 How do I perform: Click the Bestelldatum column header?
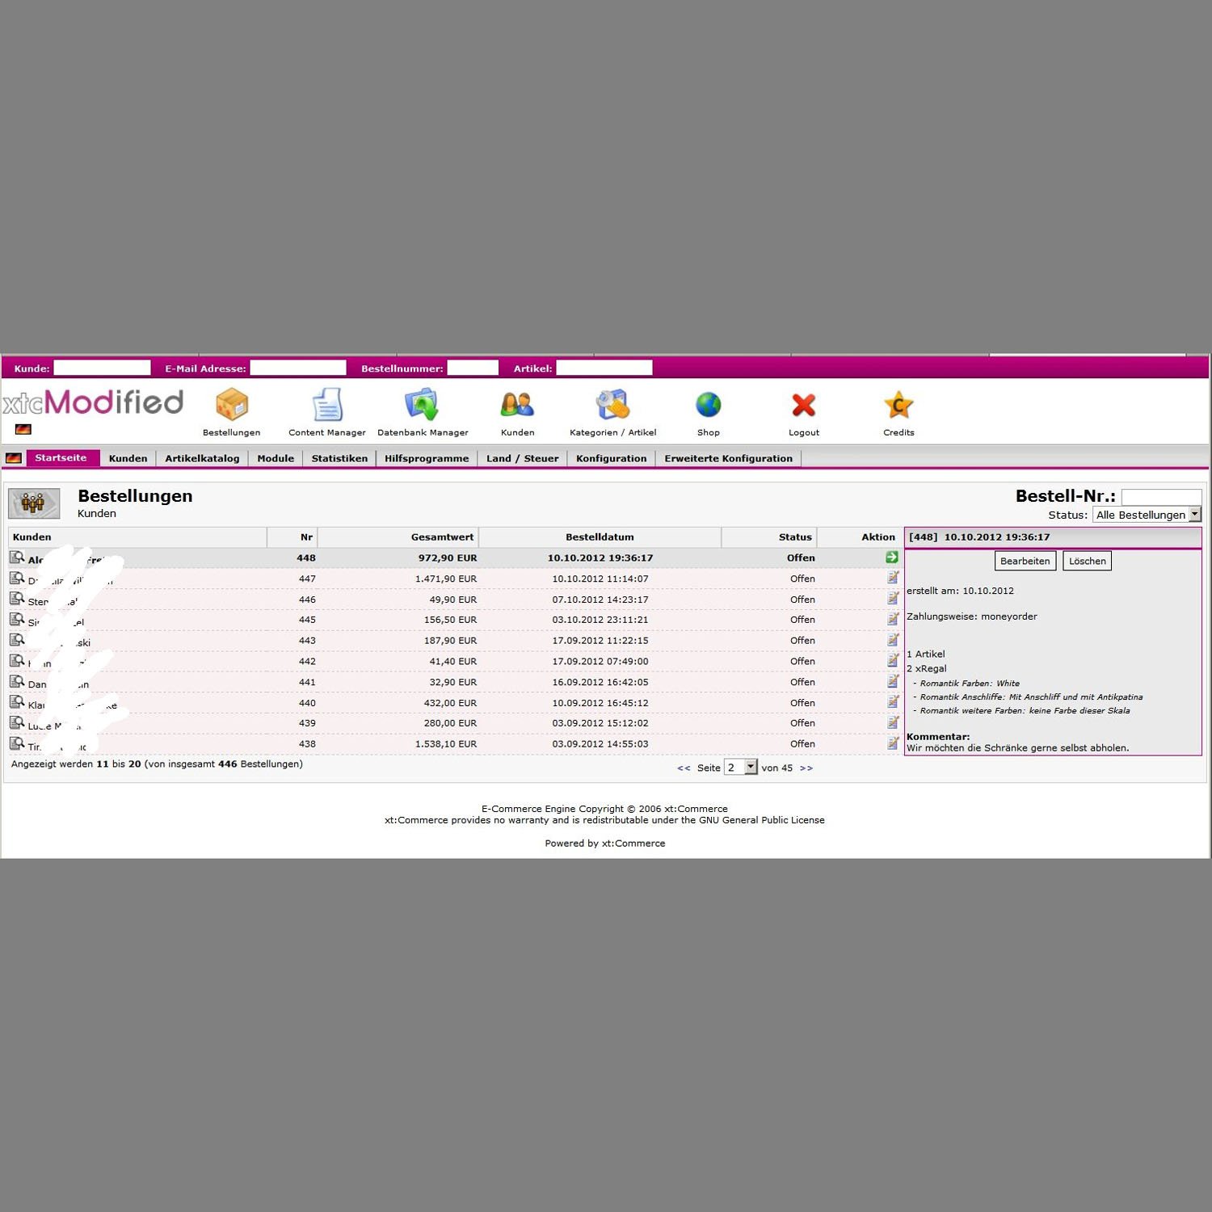pos(600,537)
